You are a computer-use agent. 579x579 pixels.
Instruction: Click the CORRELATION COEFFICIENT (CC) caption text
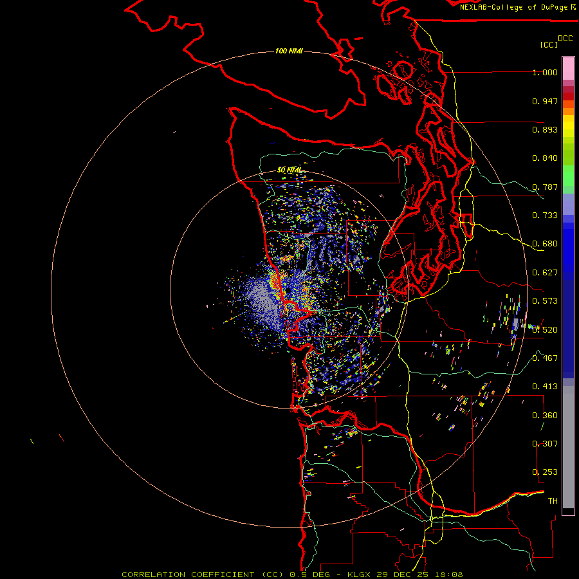[203, 574]
